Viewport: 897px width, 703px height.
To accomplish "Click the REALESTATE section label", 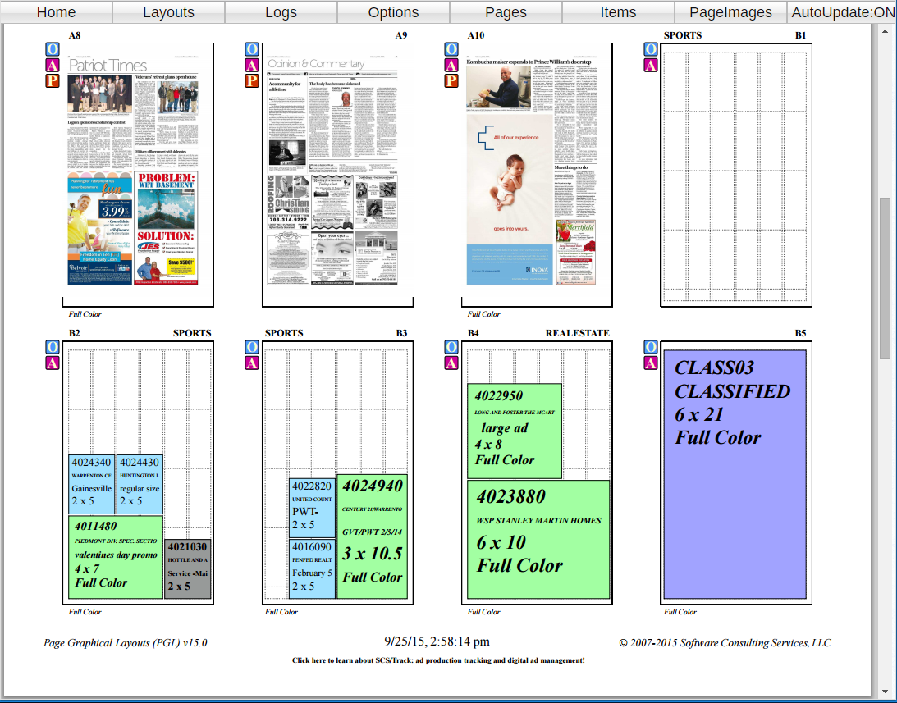I will [577, 333].
